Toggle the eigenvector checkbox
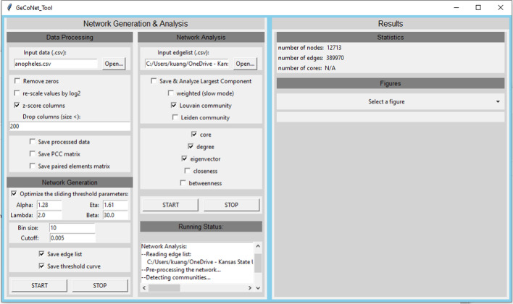This screenshot has height=304, width=513. pyautogui.click(x=185, y=159)
